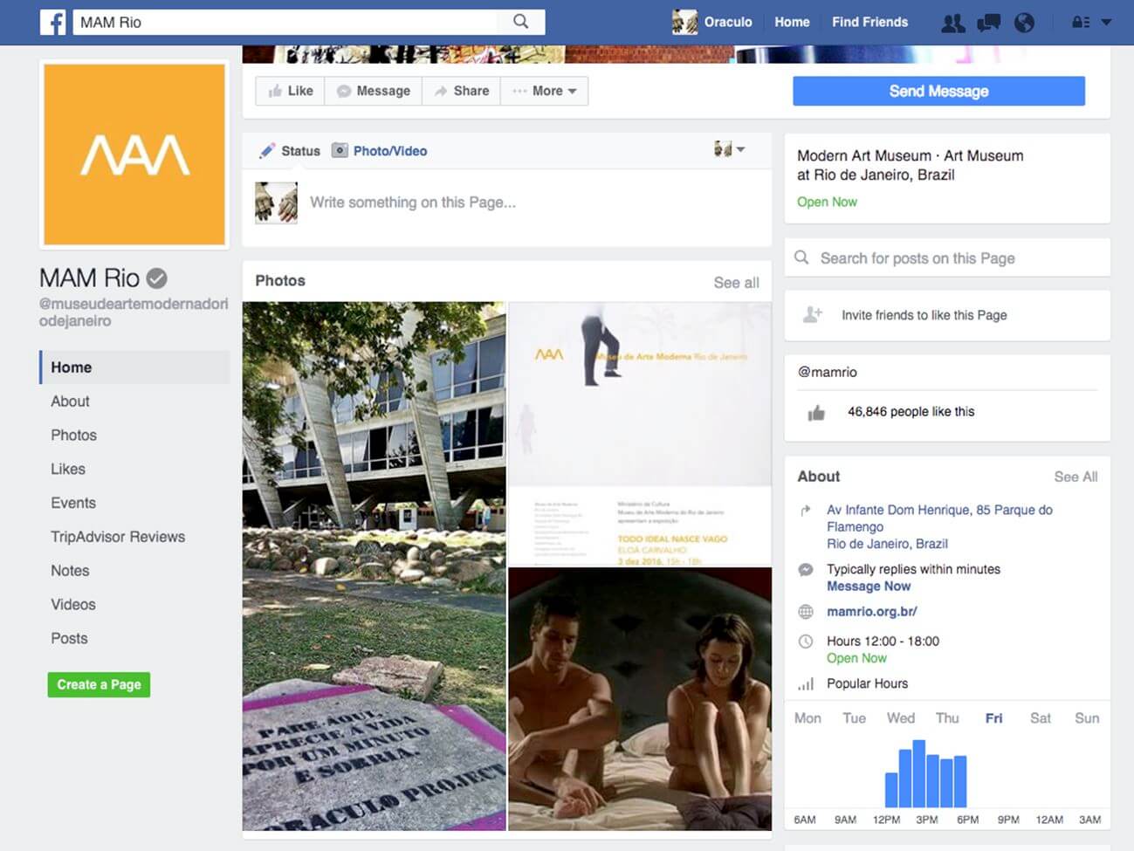
Task: Select Wed in Popular Hours
Action: (901, 718)
